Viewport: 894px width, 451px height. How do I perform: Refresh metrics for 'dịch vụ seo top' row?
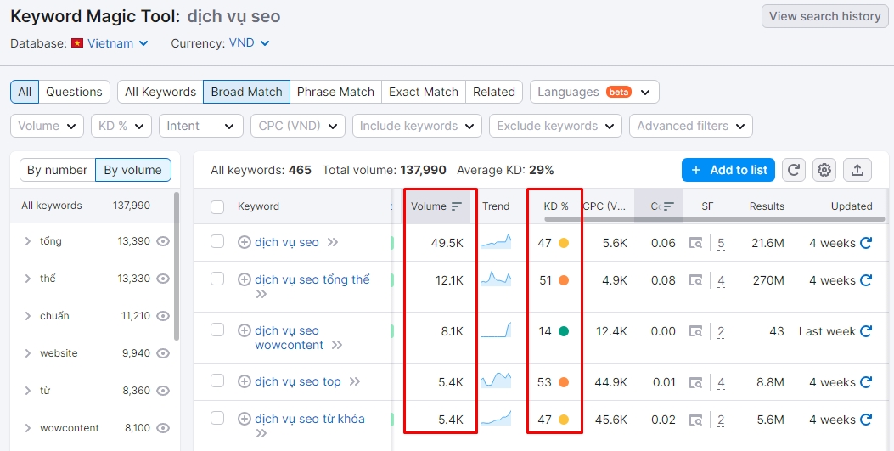[x=865, y=382]
